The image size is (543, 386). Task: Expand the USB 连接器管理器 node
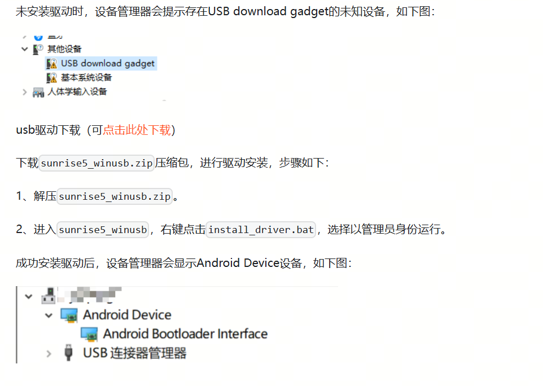(49, 353)
